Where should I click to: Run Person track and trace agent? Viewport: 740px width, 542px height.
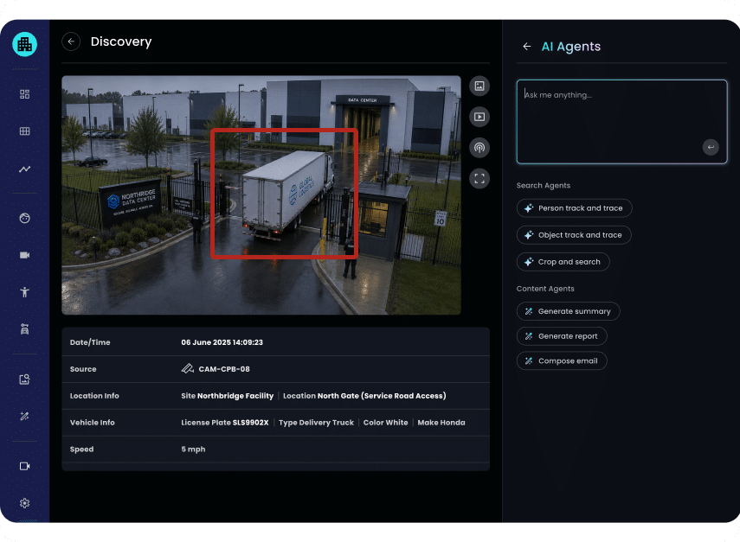(574, 208)
